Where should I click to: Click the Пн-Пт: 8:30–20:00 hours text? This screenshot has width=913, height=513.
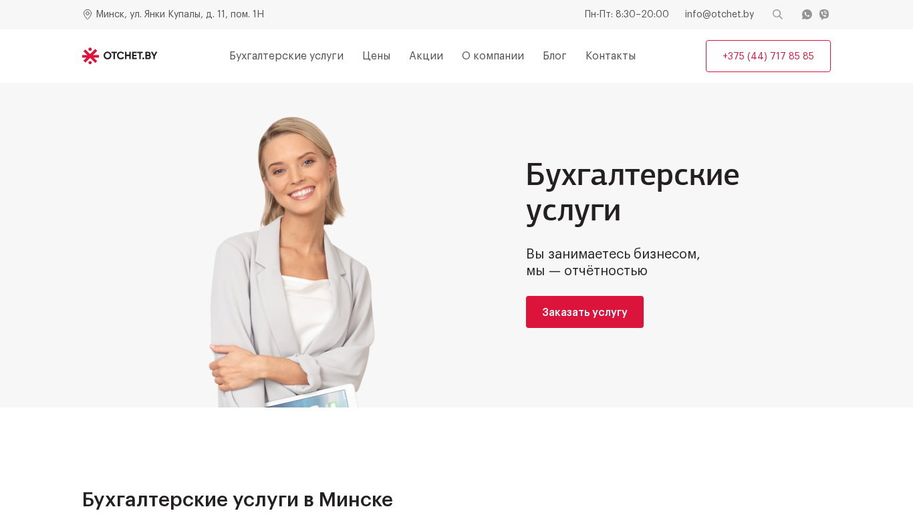626,15
